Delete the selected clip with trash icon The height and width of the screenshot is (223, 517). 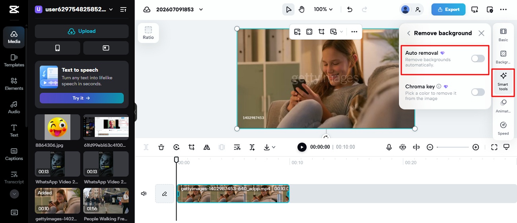coord(161,147)
